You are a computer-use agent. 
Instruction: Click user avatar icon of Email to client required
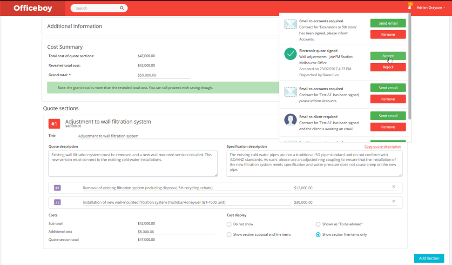point(290,119)
